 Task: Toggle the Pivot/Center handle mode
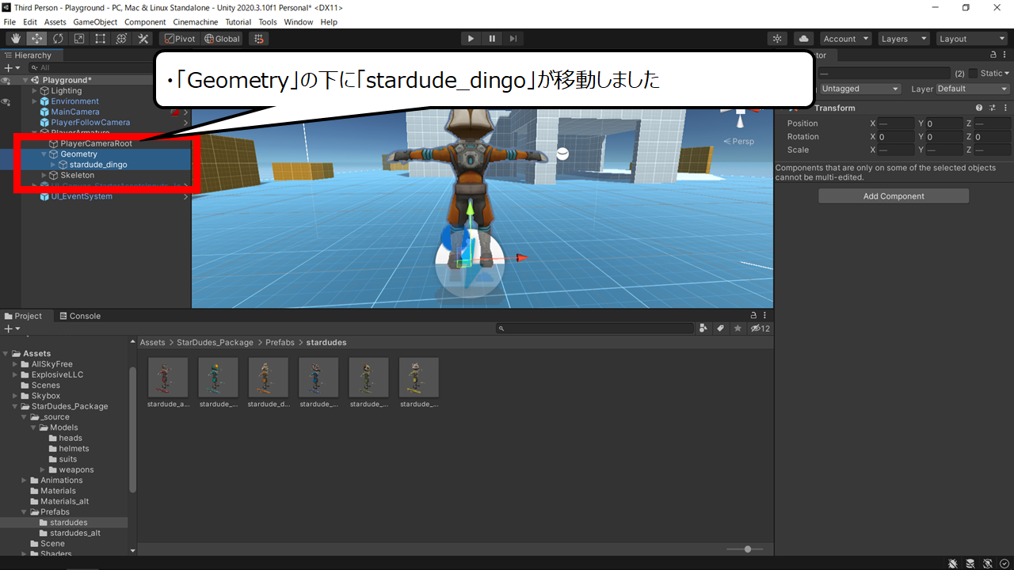pos(180,39)
